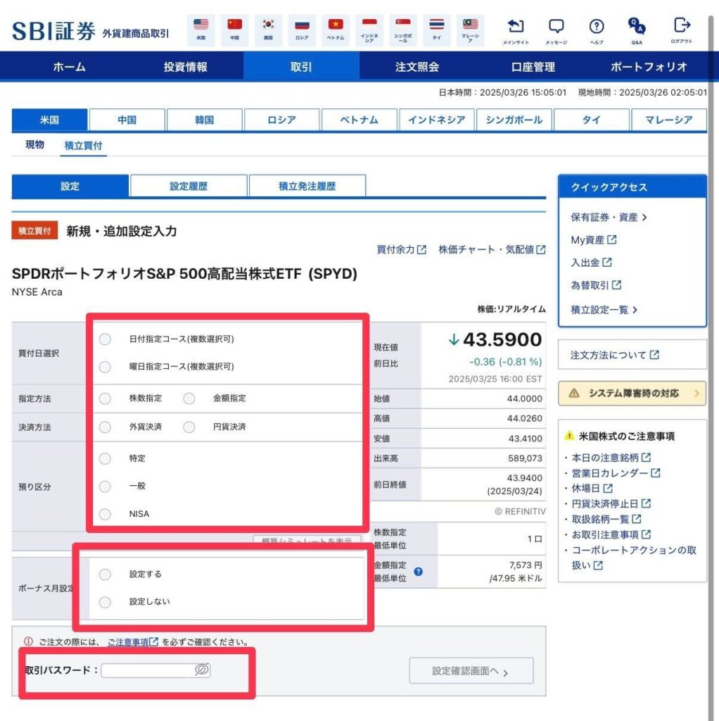Return to main site via メインサイト icon

pyautogui.click(x=516, y=30)
